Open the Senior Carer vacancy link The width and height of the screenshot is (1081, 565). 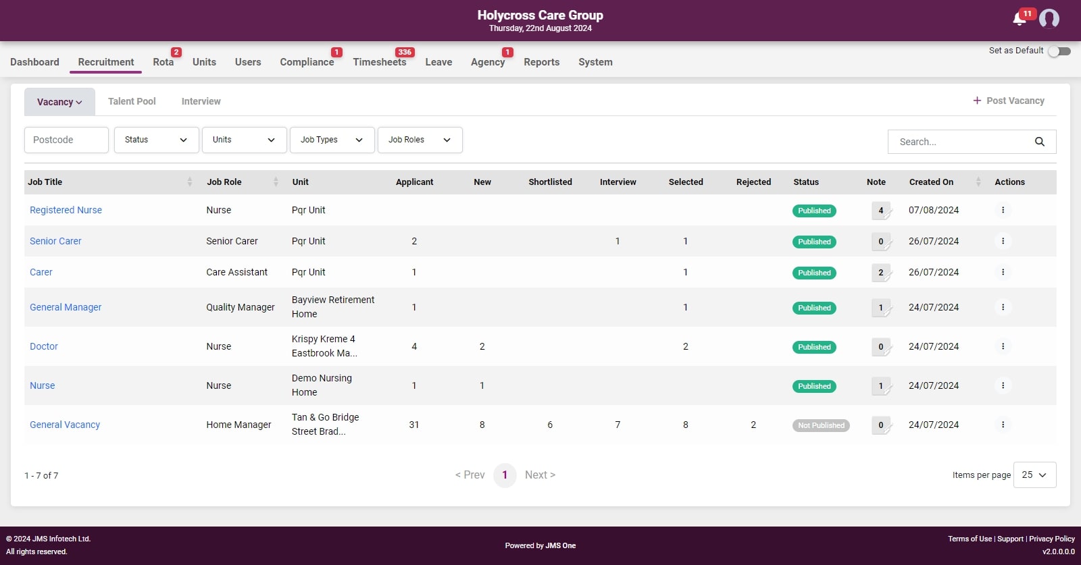55,241
